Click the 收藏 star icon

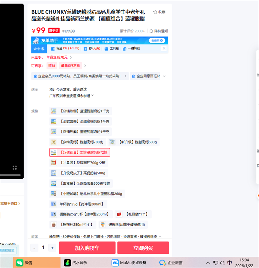[155, 12]
